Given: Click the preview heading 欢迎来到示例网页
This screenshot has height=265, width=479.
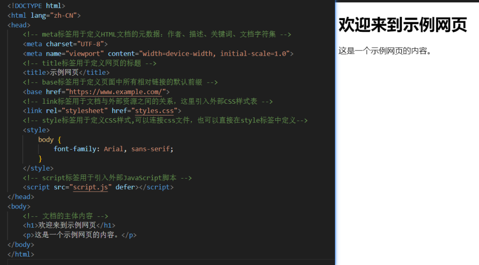Looking at the screenshot, I should click(402, 25).
